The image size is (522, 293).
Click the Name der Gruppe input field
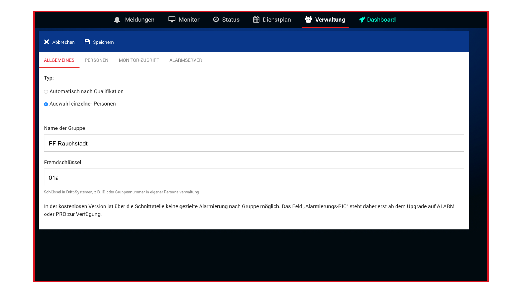click(x=254, y=143)
